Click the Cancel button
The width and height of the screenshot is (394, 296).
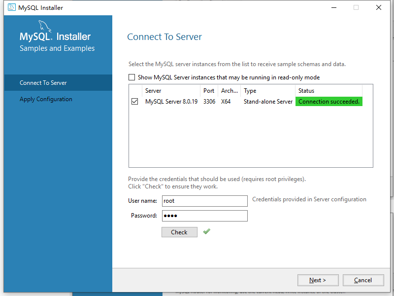[x=363, y=280]
